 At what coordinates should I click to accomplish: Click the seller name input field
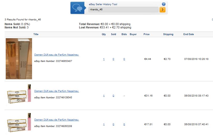pos(123,10)
